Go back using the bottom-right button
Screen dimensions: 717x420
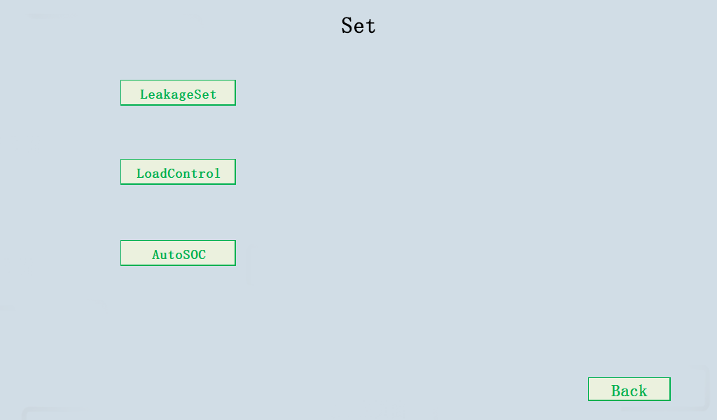tap(629, 390)
